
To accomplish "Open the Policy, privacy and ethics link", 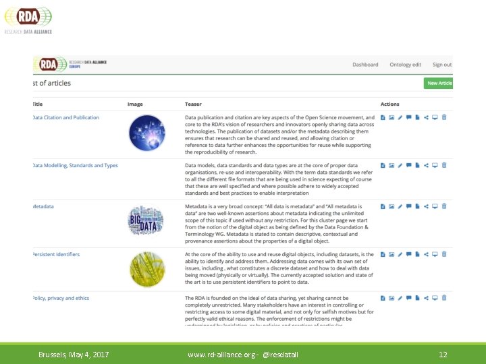I will pos(61,298).
